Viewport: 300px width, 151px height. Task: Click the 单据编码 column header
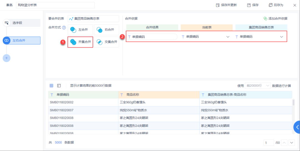click(83, 95)
